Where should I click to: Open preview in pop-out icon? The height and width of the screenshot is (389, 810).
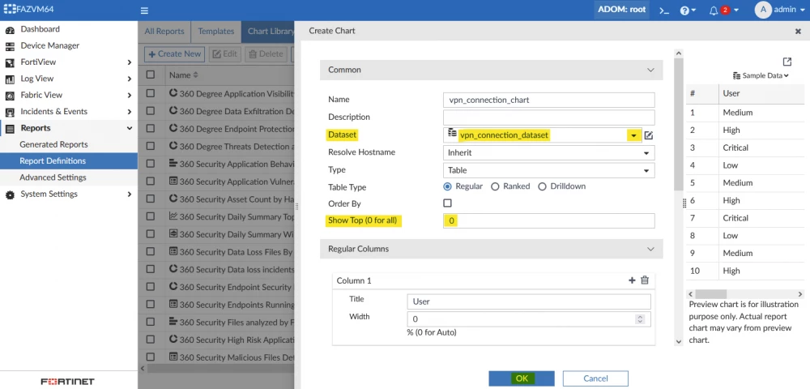[787, 62]
